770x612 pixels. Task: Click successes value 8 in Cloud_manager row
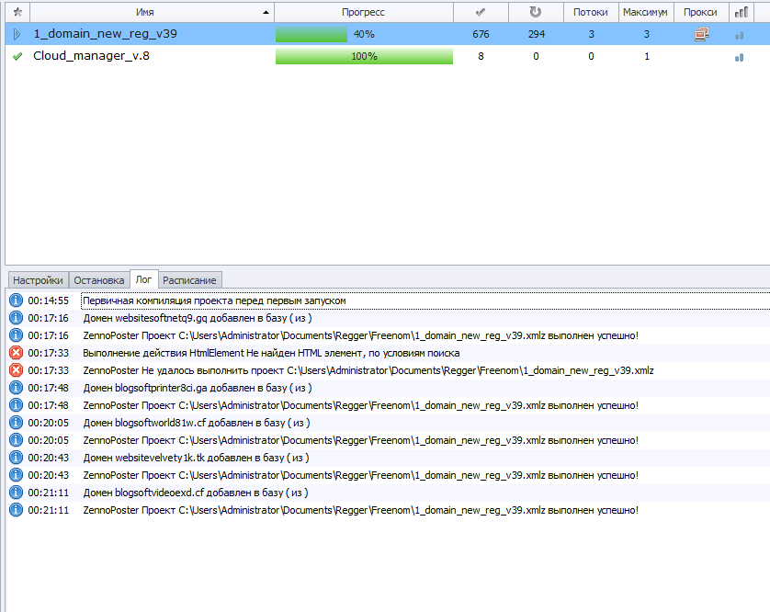(481, 56)
